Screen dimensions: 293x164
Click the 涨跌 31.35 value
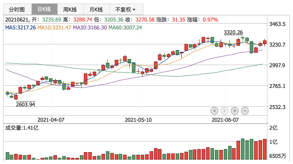tap(171, 19)
